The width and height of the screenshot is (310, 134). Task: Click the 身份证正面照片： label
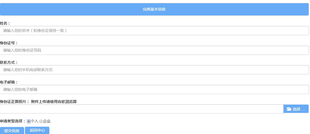[15, 102]
